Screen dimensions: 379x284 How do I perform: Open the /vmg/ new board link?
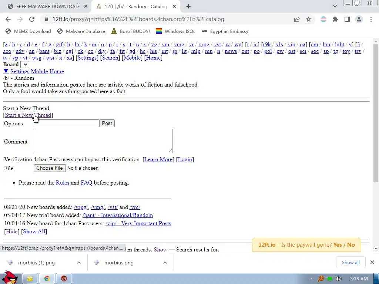click(x=98, y=207)
